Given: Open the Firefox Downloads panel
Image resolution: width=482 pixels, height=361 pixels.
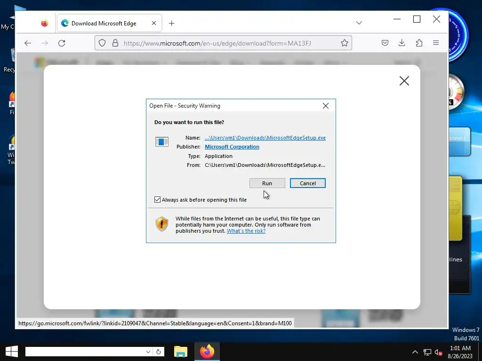Looking at the screenshot, I should 402,43.
